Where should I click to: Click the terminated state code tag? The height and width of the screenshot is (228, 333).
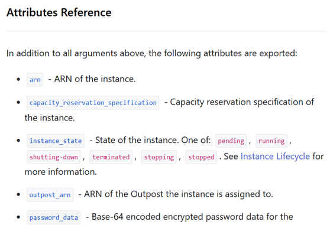click(x=111, y=157)
